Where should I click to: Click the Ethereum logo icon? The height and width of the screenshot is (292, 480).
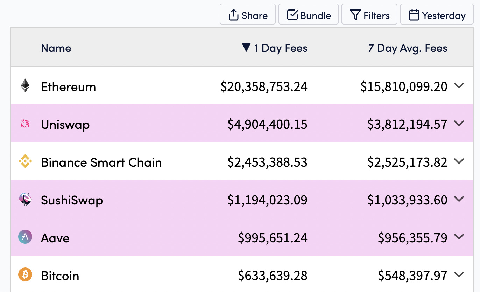(x=25, y=85)
